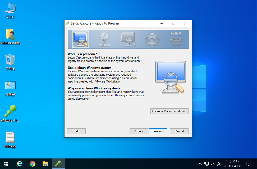The image size is (257, 169).
Task: Launch Internet Explorer from taskbar
Action: coord(20,164)
